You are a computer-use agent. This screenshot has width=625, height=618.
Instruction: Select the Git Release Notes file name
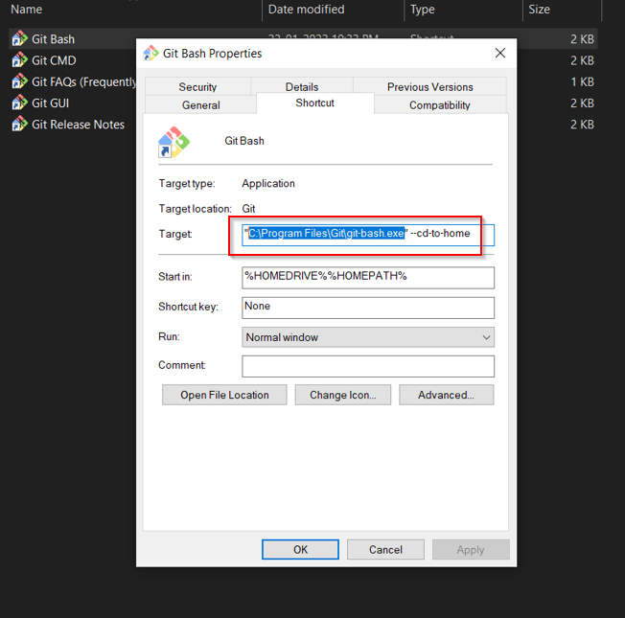point(79,125)
